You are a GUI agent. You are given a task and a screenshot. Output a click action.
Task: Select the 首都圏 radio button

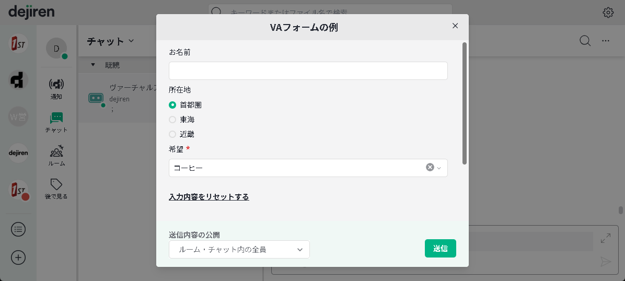[x=172, y=105]
